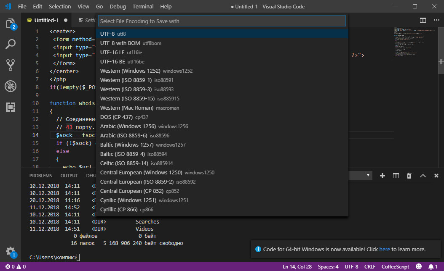Click Spaces: 4 indentation setting
This screenshot has width=444, height=271.
[x=328, y=266]
